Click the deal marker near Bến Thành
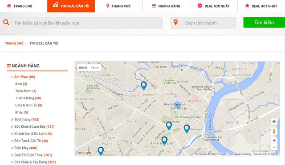The height and width of the screenshot is (165, 285). tap(169, 126)
